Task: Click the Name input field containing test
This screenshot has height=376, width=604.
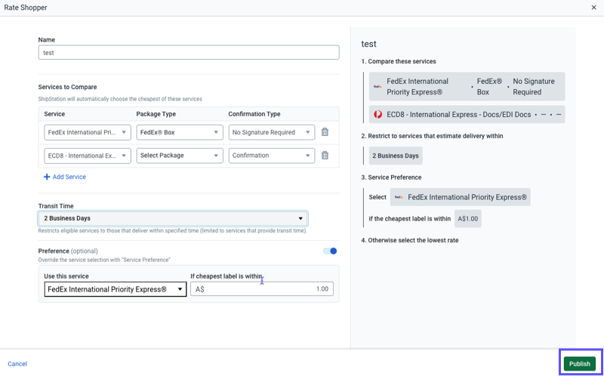Action: (x=189, y=52)
